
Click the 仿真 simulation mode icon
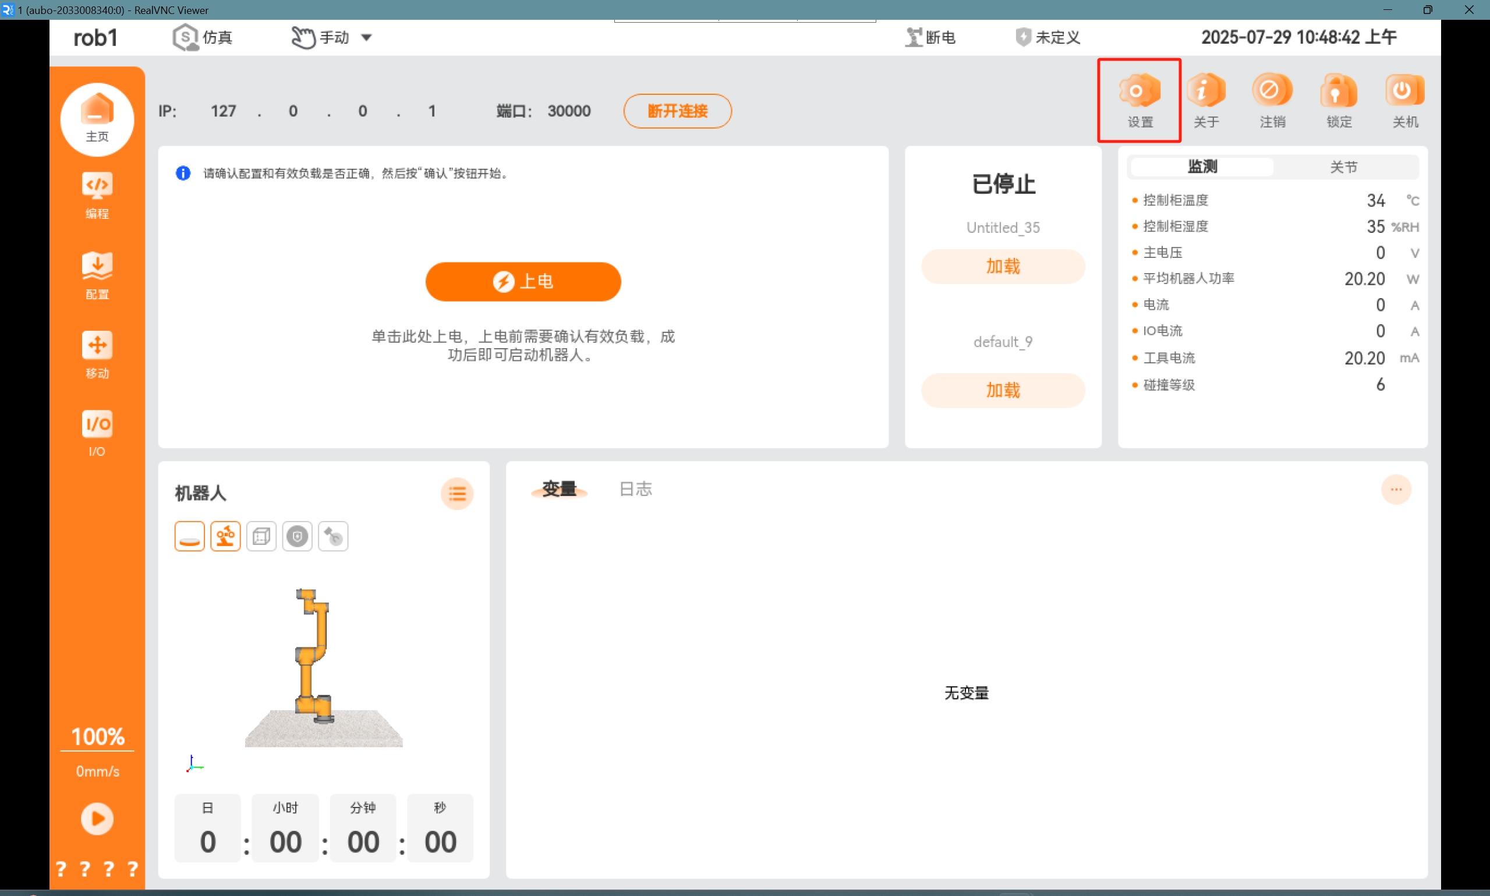click(202, 37)
